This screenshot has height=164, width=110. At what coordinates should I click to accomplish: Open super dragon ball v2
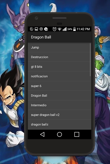59,115
